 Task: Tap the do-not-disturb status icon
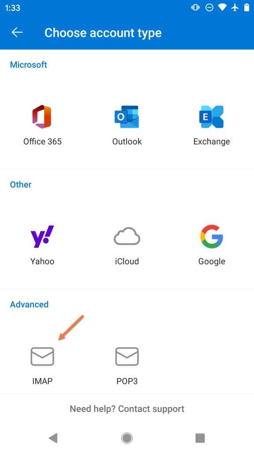(x=209, y=7)
